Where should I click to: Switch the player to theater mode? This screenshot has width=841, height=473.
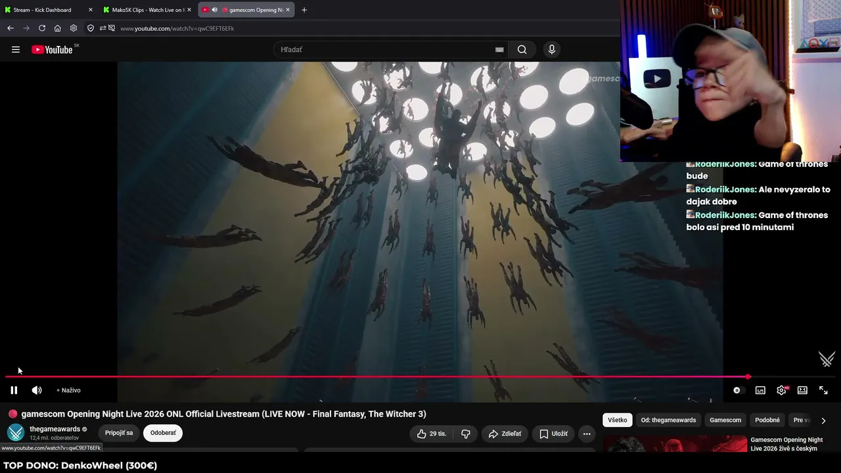[802, 390]
